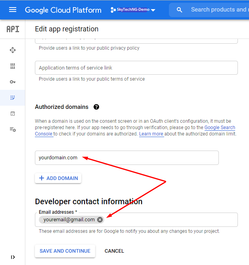The width and height of the screenshot is (249, 265).
Task: Follow the Learn more link
Action: coord(151,134)
